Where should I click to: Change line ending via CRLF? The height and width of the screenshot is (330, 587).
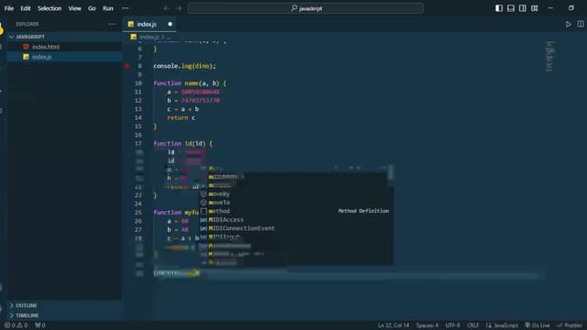[473, 325]
